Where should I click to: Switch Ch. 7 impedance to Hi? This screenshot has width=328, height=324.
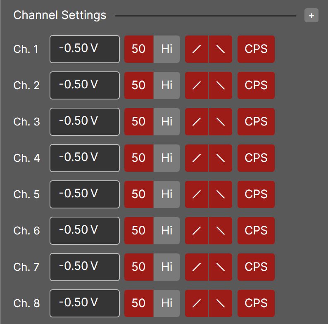[167, 267]
